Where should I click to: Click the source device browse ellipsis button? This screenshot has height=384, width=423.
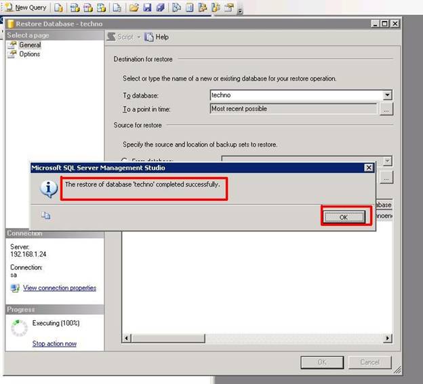(386, 178)
